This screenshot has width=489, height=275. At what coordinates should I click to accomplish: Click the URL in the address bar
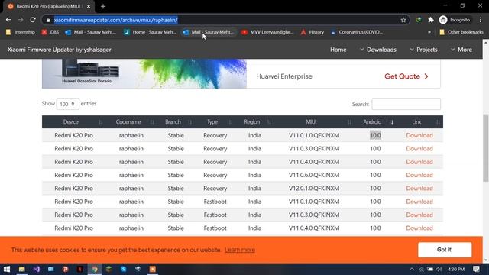115,20
